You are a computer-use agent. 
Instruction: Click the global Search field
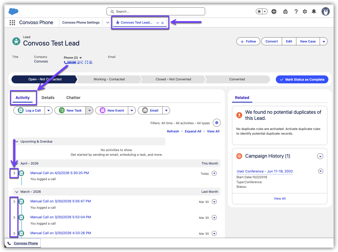point(156,12)
